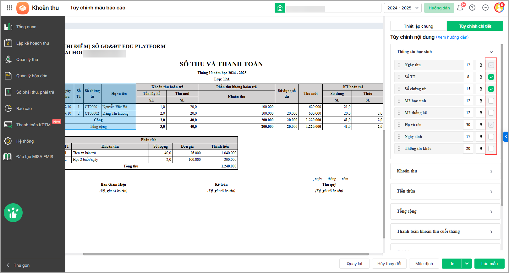This screenshot has width=509, height=273.
Task: Click the drag handle for Mã học sinh
Action: (x=399, y=101)
